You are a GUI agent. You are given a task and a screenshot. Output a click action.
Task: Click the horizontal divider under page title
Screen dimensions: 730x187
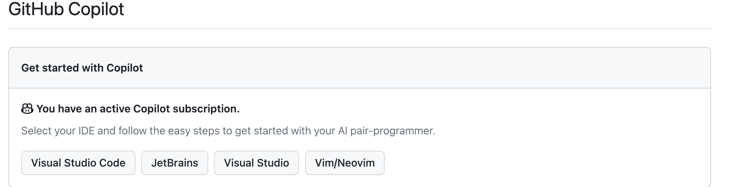pos(359,28)
